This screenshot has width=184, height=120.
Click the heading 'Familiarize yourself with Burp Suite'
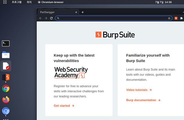[148, 58]
